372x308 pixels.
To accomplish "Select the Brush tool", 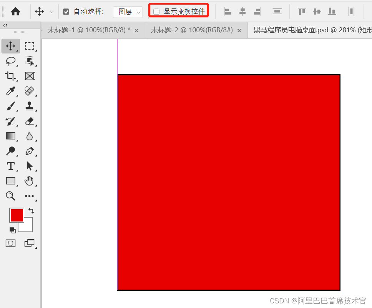I will pyautogui.click(x=11, y=106).
